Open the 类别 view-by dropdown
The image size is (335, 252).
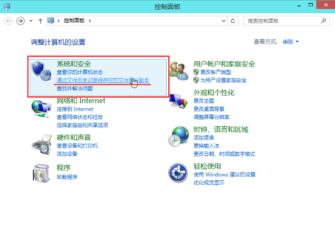pyautogui.click(x=290, y=42)
